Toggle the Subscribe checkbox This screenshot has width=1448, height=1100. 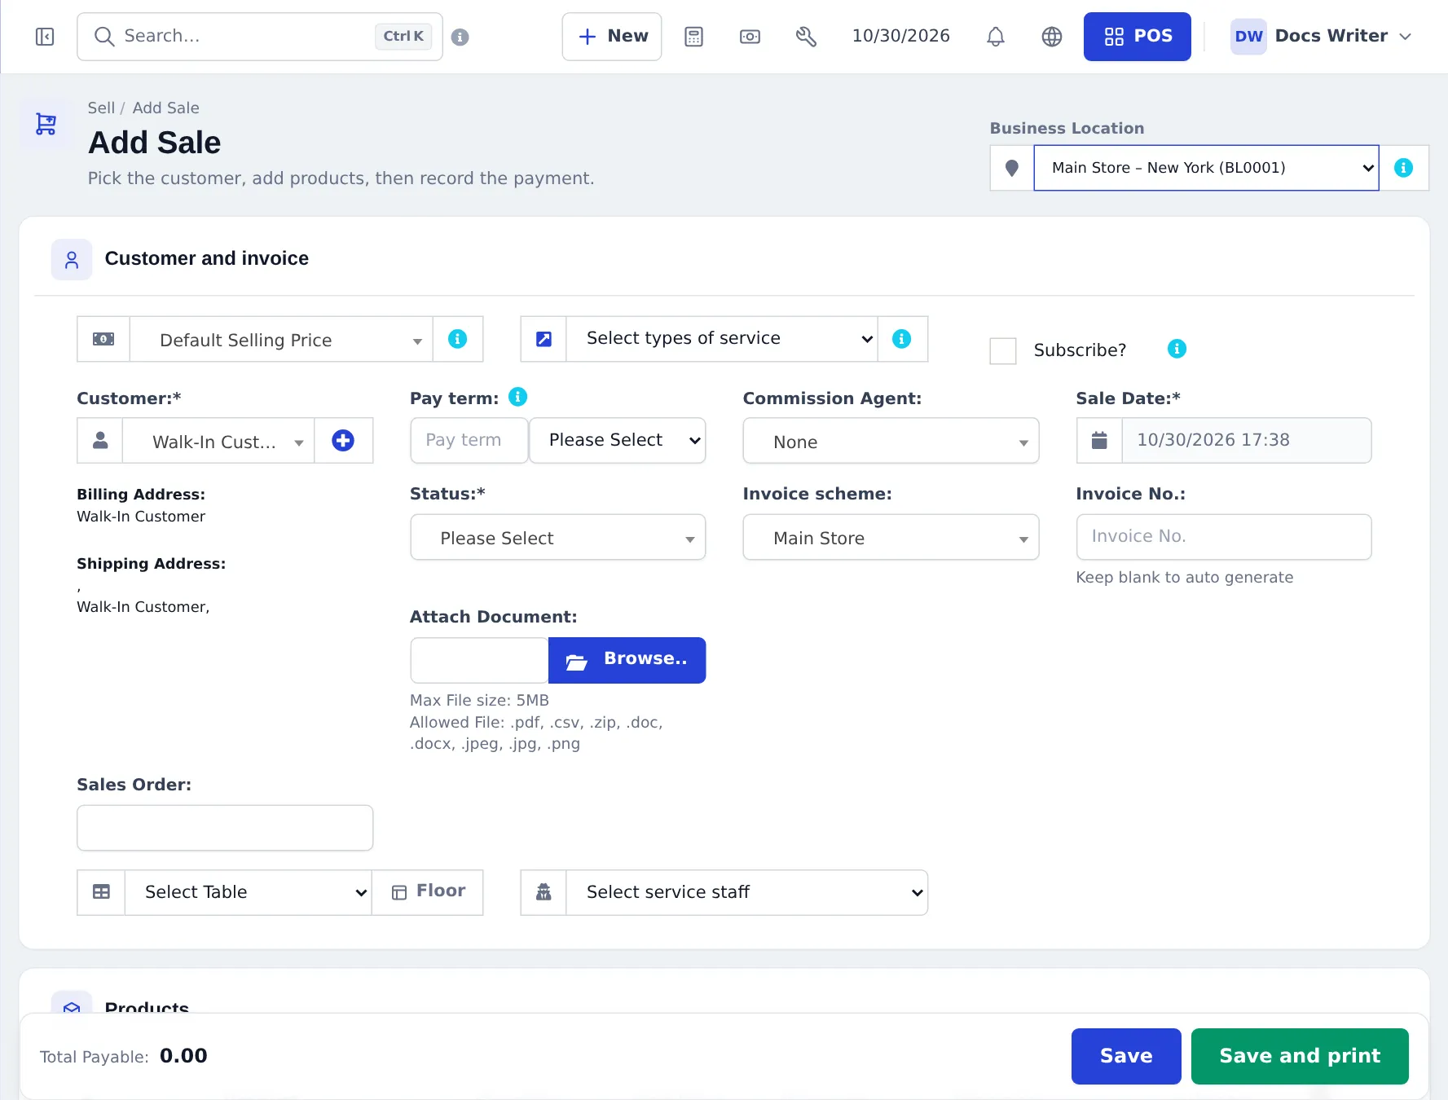[x=1002, y=350]
